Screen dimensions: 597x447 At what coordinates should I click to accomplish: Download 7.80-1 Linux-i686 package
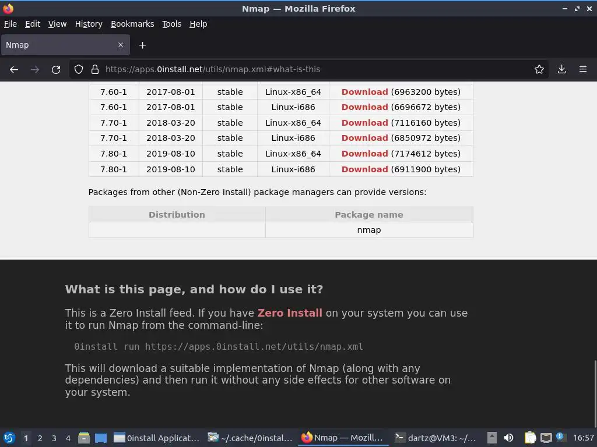pyautogui.click(x=364, y=169)
